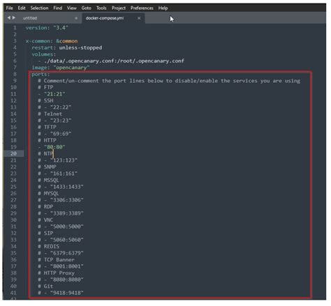Click line number 8 beside ports
Viewport: 331px width, 306px height.
[x=15, y=74]
